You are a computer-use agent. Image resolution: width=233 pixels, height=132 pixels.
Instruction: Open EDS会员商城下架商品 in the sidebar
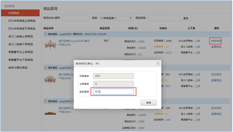pos(22,29)
